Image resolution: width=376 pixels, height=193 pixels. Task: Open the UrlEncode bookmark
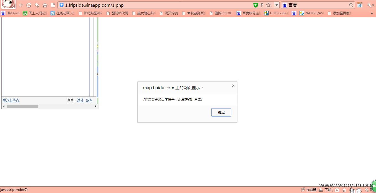click(x=276, y=13)
